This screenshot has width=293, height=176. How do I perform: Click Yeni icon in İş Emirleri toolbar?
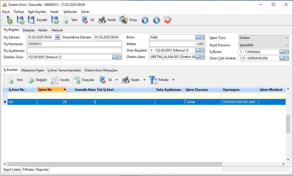(11, 80)
